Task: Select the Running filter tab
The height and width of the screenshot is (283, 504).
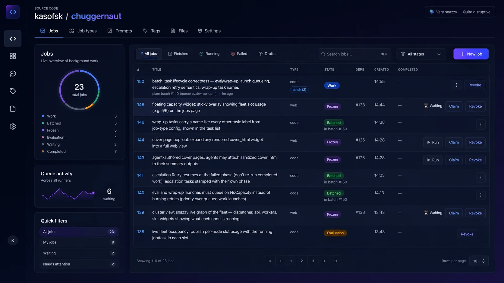Action: 209,54
